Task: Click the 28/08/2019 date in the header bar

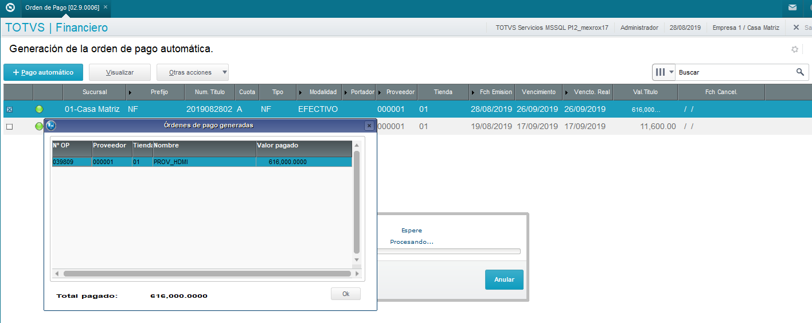Action: pyautogui.click(x=685, y=27)
